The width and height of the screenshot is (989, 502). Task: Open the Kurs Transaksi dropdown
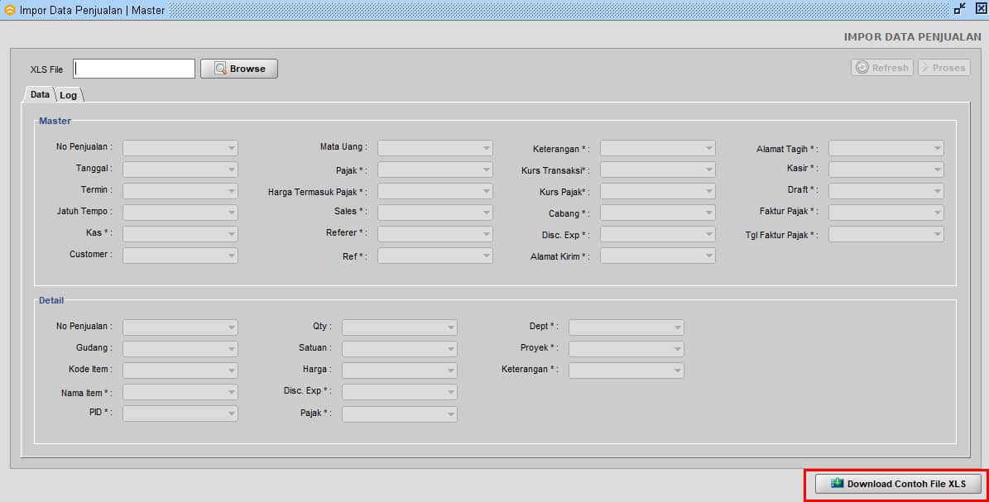click(x=658, y=170)
